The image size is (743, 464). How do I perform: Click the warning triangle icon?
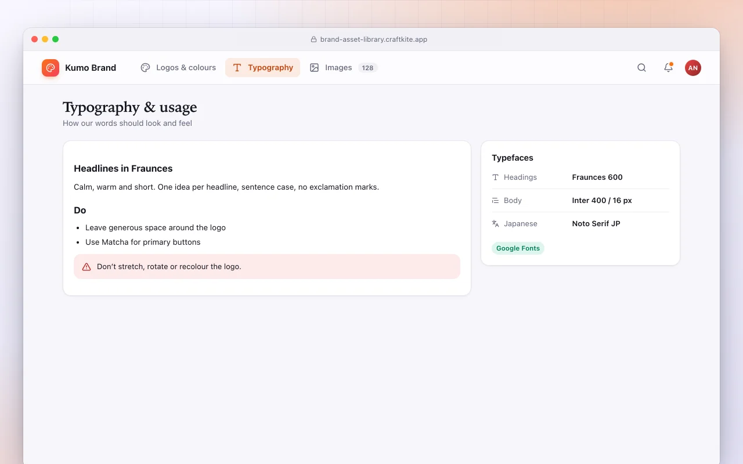(86, 267)
